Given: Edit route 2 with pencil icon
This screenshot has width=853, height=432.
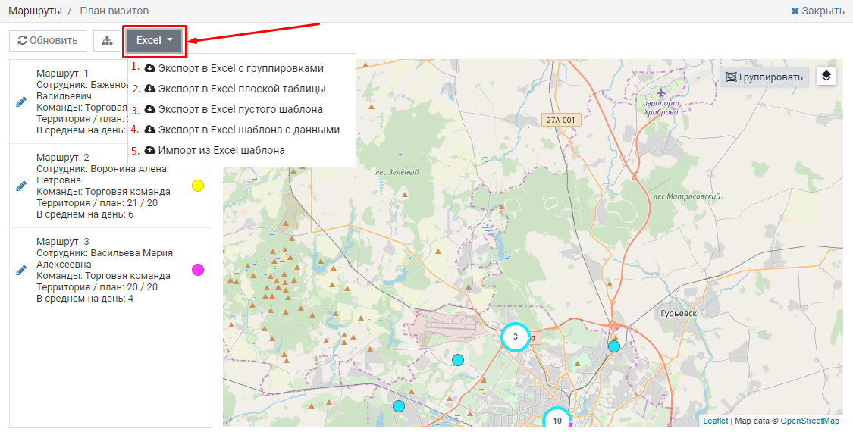Looking at the screenshot, I should pyautogui.click(x=21, y=186).
